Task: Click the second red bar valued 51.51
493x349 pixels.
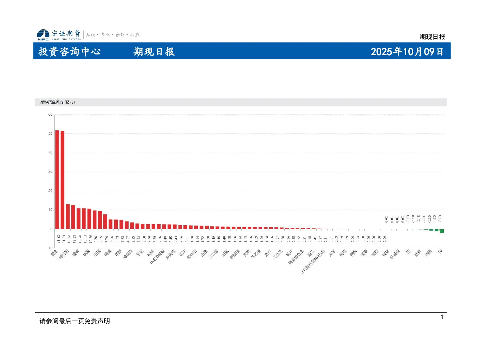Action: pyautogui.click(x=63, y=180)
